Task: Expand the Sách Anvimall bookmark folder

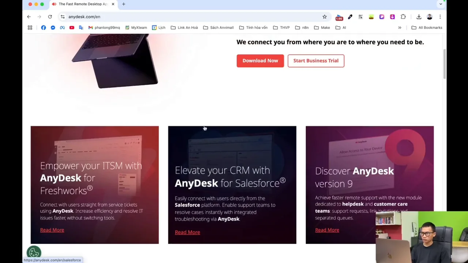Action: [218, 27]
